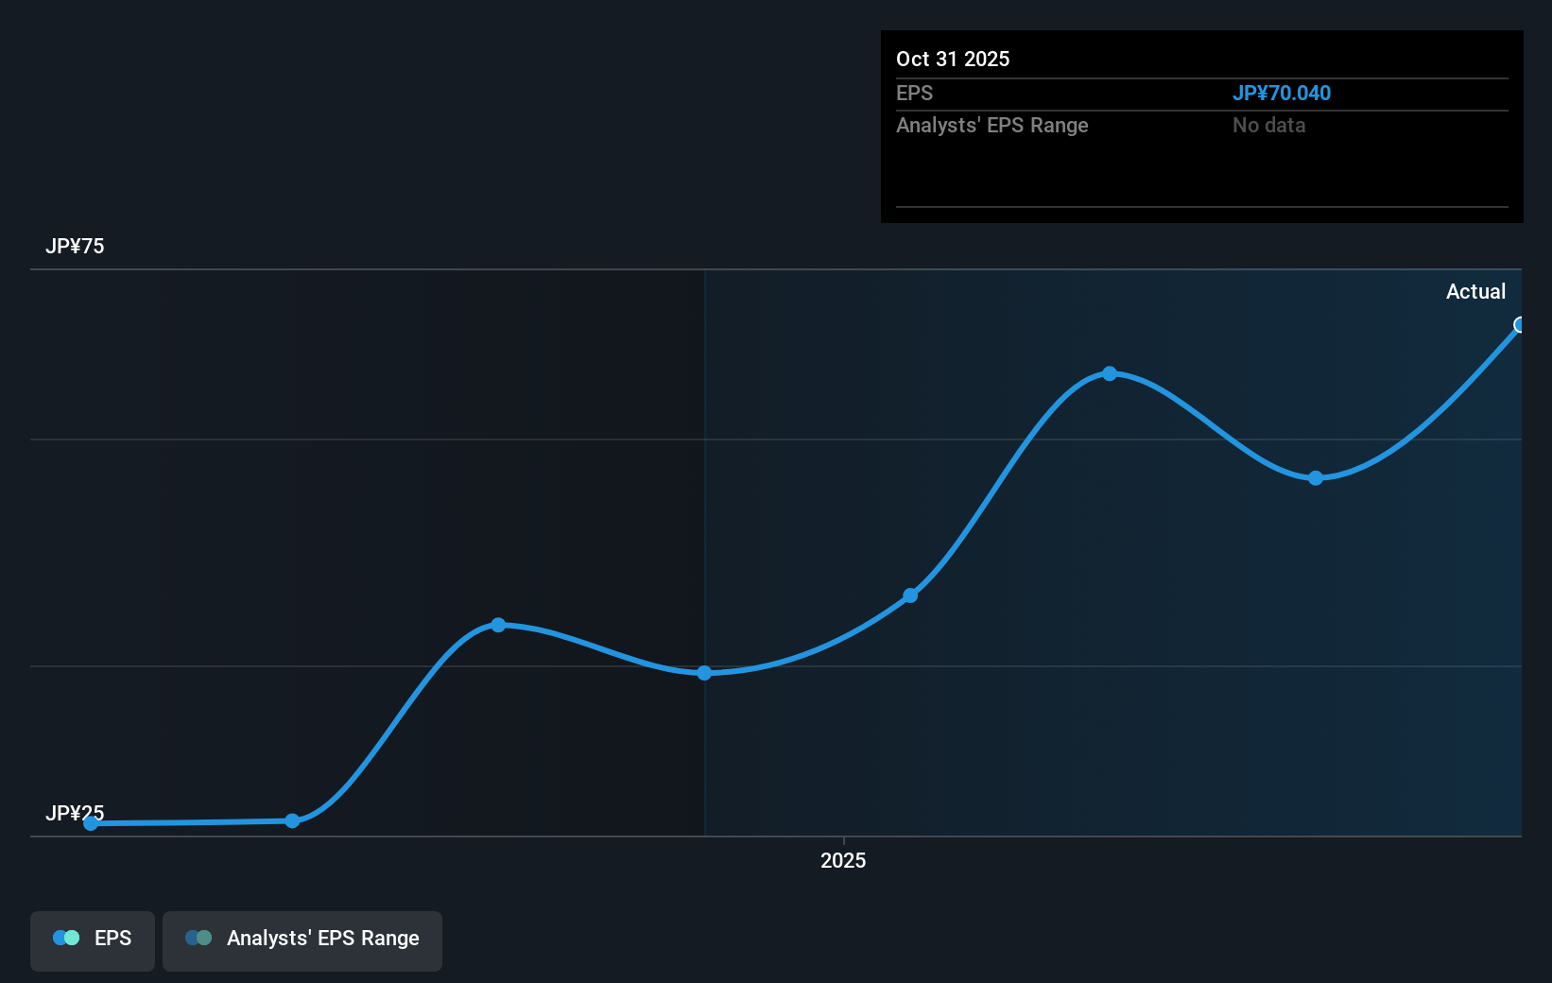Toggle the EPS series visibility
The image size is (1552, 983).
[x=92, y=940]
